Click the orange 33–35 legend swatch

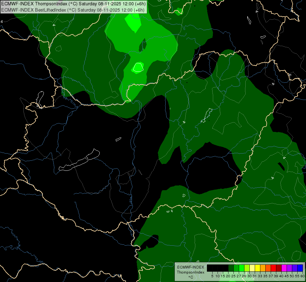[x=263, y=268]
